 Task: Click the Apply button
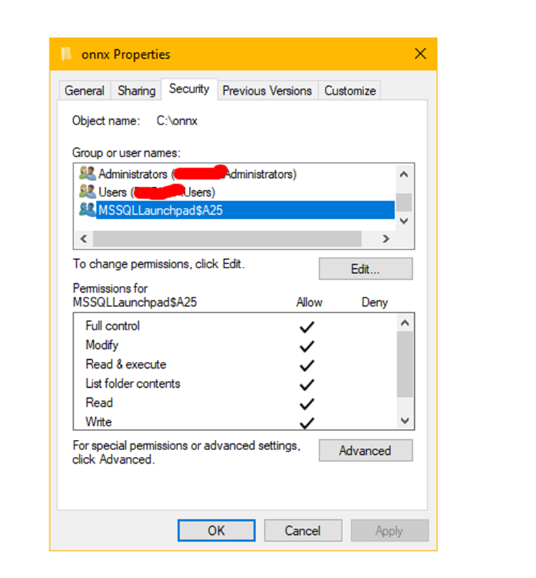click(x=390, y=530)
